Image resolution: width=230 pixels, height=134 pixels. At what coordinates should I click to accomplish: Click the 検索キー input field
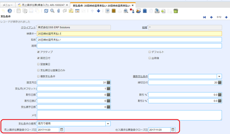129,34
